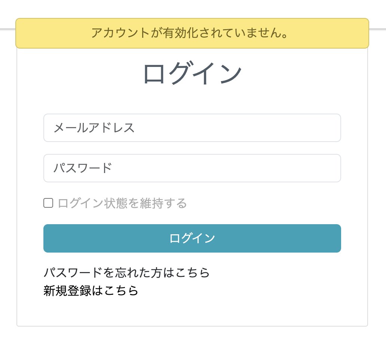Screen dimensions: 386x343
Task: Click the forgotten password link
Action: click(x=126, y=273)
